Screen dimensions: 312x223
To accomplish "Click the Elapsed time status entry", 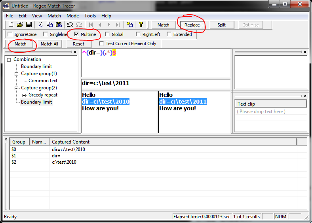I will (202, 217).
